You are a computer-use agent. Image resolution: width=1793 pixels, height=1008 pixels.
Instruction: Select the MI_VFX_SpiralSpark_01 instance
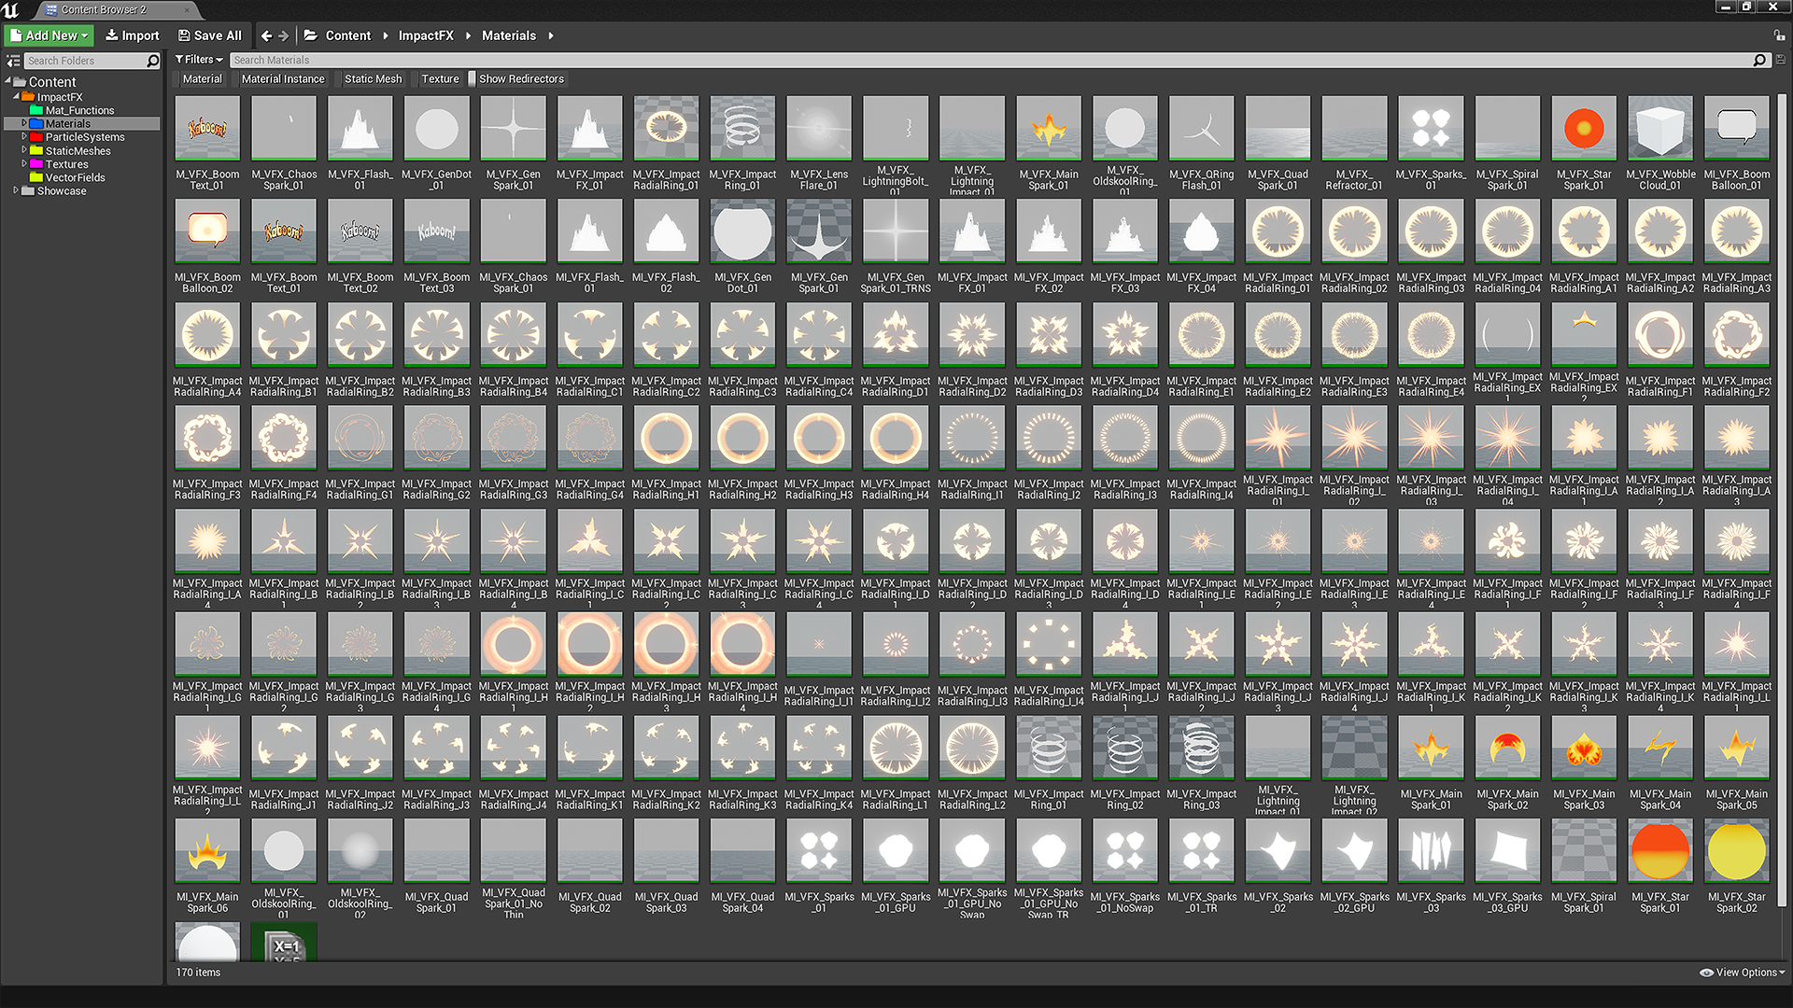point(1585,866)
